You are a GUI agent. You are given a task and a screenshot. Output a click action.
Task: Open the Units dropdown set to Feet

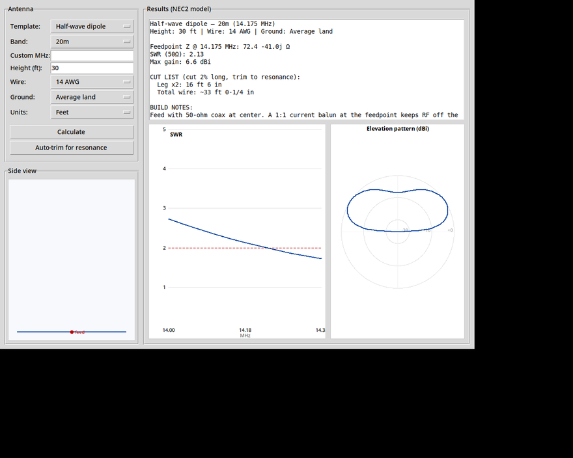click(x=92, y=112)
